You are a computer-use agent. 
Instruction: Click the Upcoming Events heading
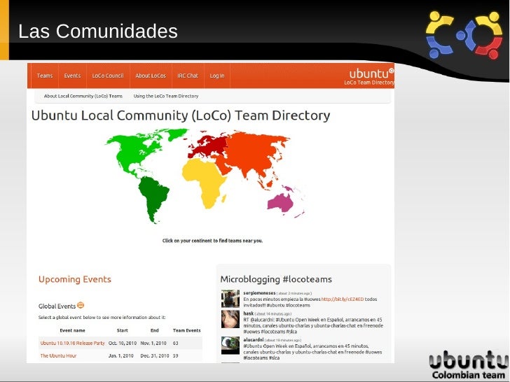[x=75, y=279]
